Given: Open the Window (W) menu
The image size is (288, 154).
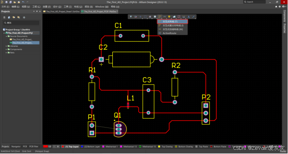Looking at the screenshot, I should pyautogui.click(x=102, y=7).
